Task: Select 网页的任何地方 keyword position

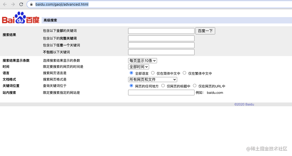Action: 131,86
